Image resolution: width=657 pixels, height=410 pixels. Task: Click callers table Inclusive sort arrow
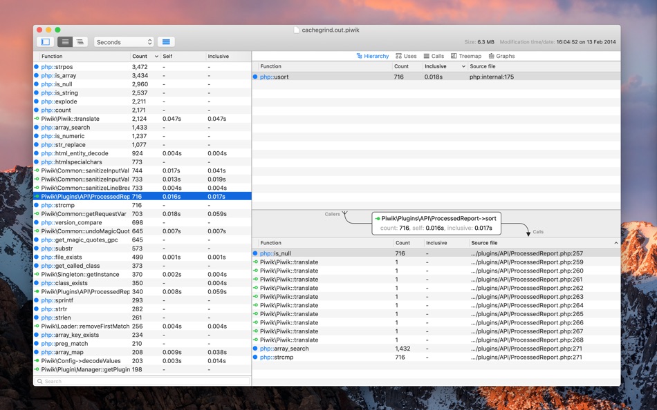(x=463, y=66)
